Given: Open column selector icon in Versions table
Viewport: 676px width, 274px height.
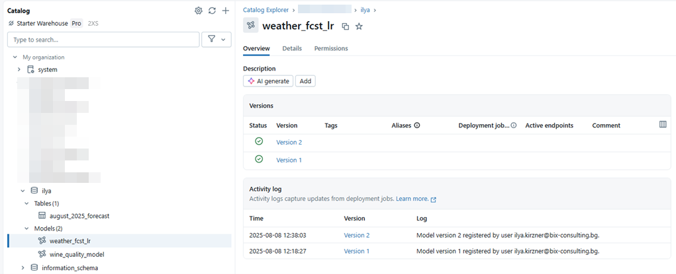Looking at the screenshot, I should point(663,124).
